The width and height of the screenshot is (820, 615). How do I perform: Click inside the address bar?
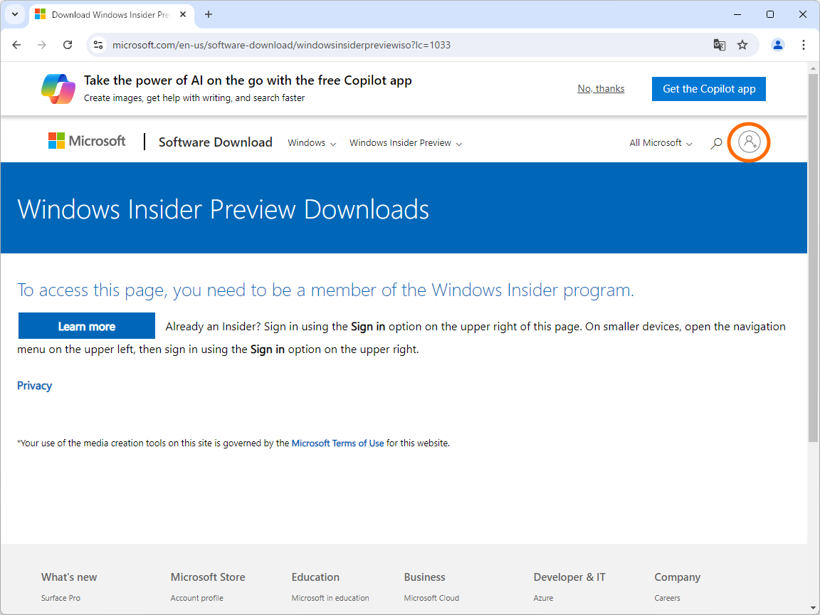[356, 44]
